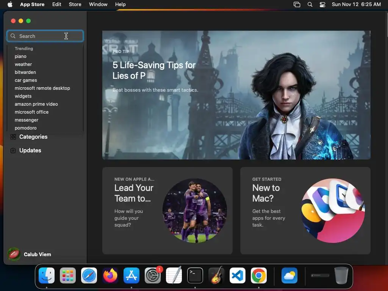This screenshot has height=291, width=388.
Task: Open the Help menu
Action: coord(120,5)
